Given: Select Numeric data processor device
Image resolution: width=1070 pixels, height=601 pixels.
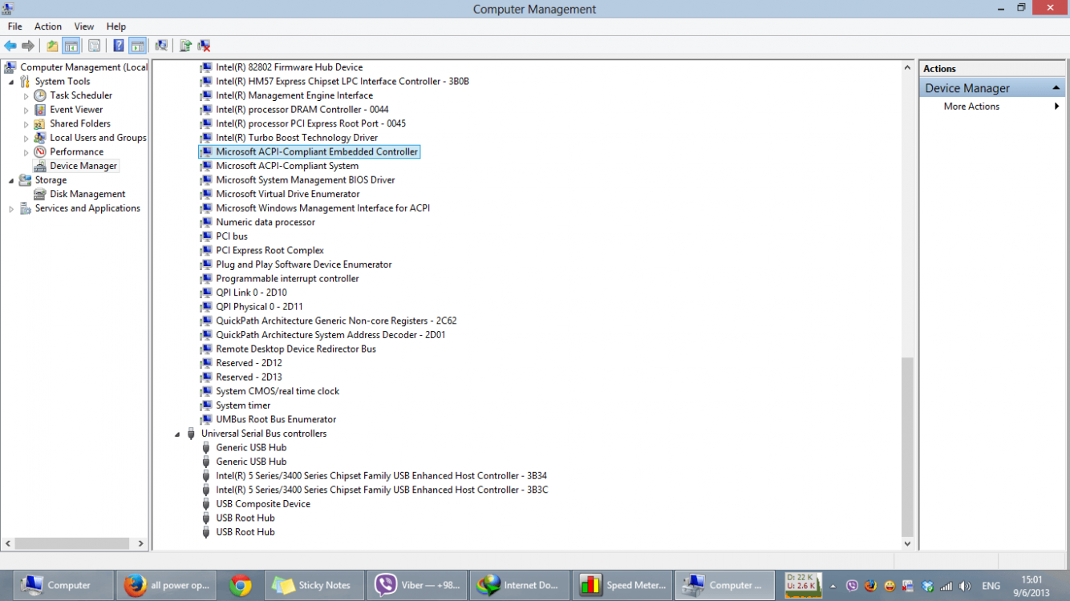Looking at the screenshot, I should pyautogui.click(x=265, y=222).
